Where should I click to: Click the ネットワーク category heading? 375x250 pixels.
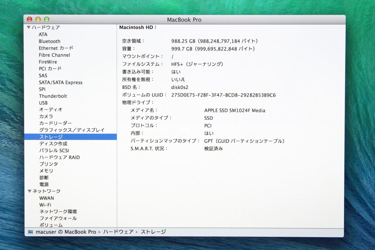click(x=47, y=191)
